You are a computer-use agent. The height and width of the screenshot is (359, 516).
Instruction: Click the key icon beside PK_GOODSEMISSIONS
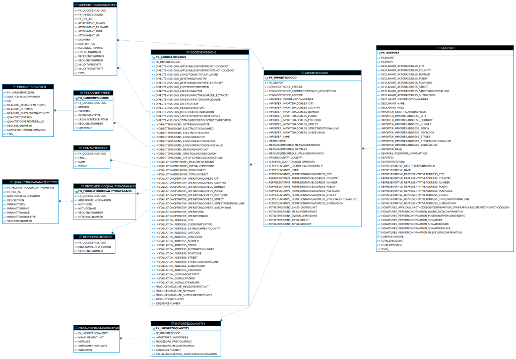154,57
